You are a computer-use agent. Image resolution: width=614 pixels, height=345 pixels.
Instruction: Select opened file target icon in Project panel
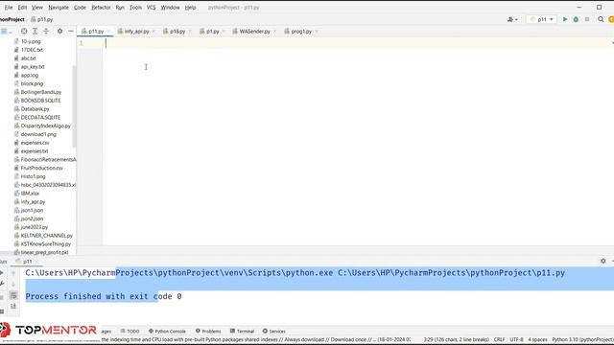[24, 31]
